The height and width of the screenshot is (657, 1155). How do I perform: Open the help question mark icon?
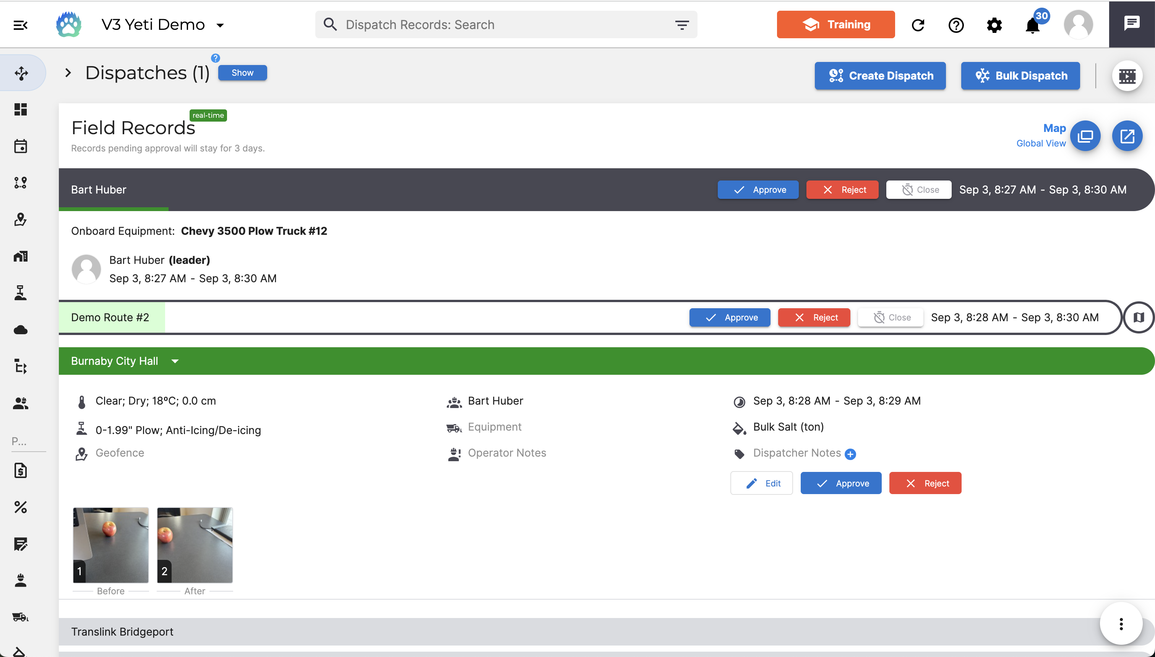(956, 25)
